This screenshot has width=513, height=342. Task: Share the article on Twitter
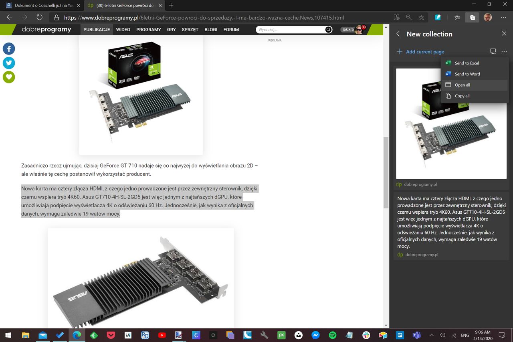coord(9,63)
